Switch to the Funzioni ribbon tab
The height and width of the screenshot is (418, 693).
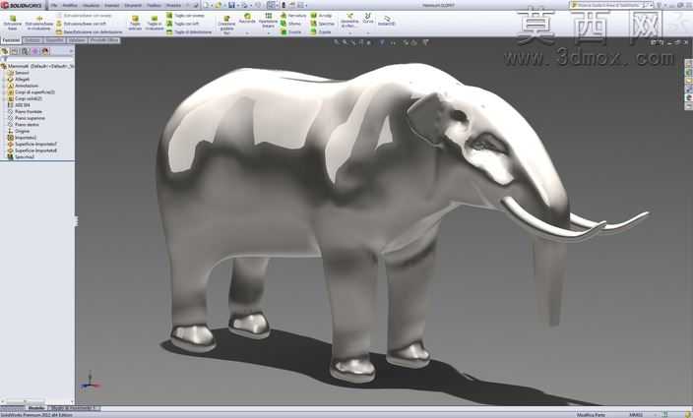click(x=11, y=40)
